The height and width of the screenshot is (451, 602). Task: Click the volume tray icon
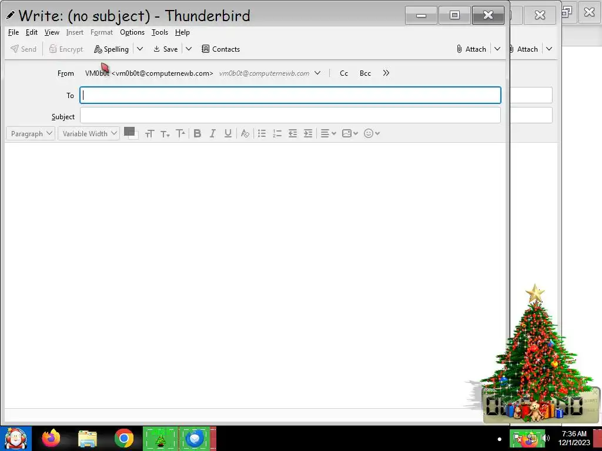click(x=546, y=438)
